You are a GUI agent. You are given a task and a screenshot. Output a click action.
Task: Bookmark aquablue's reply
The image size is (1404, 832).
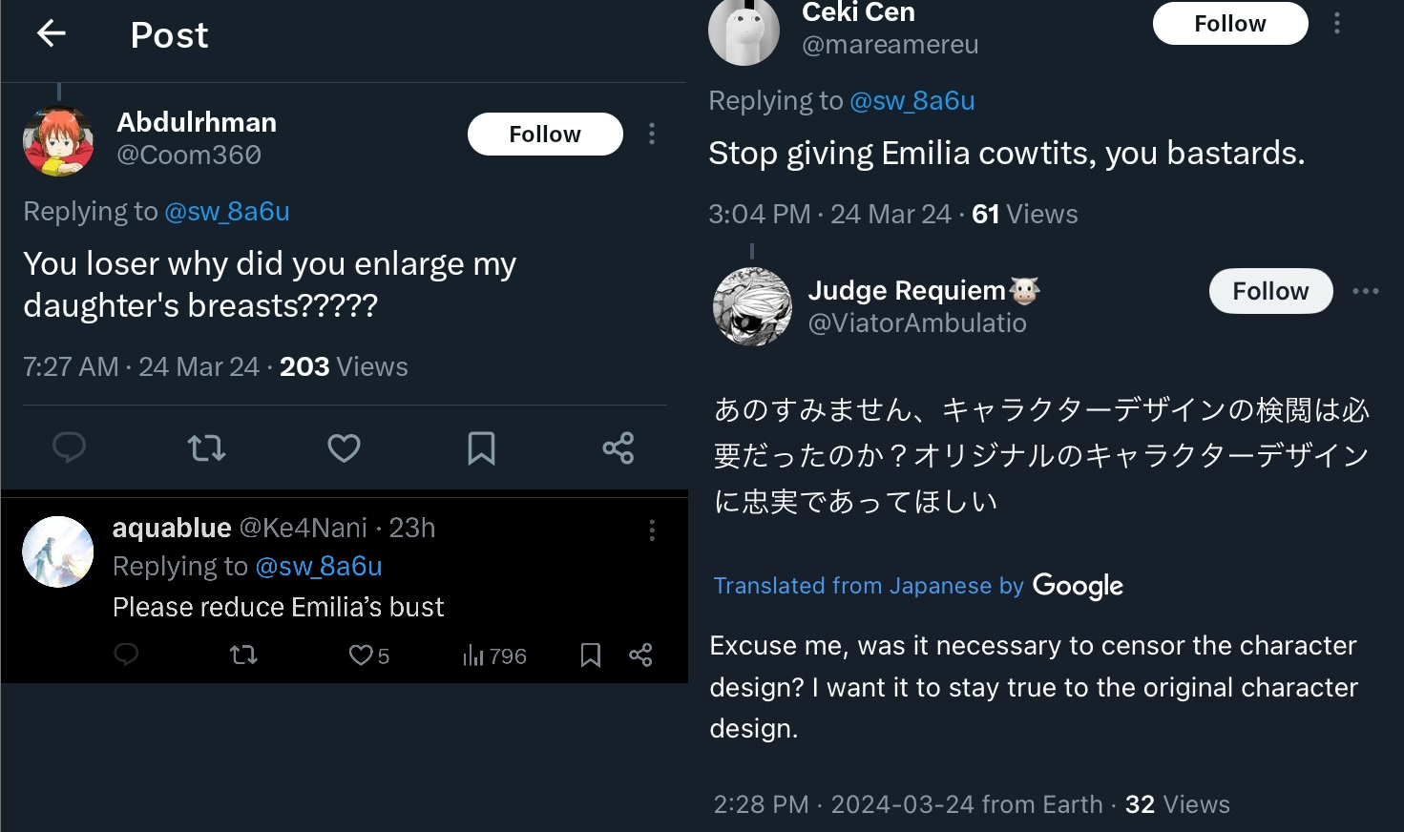coord(591,655)
